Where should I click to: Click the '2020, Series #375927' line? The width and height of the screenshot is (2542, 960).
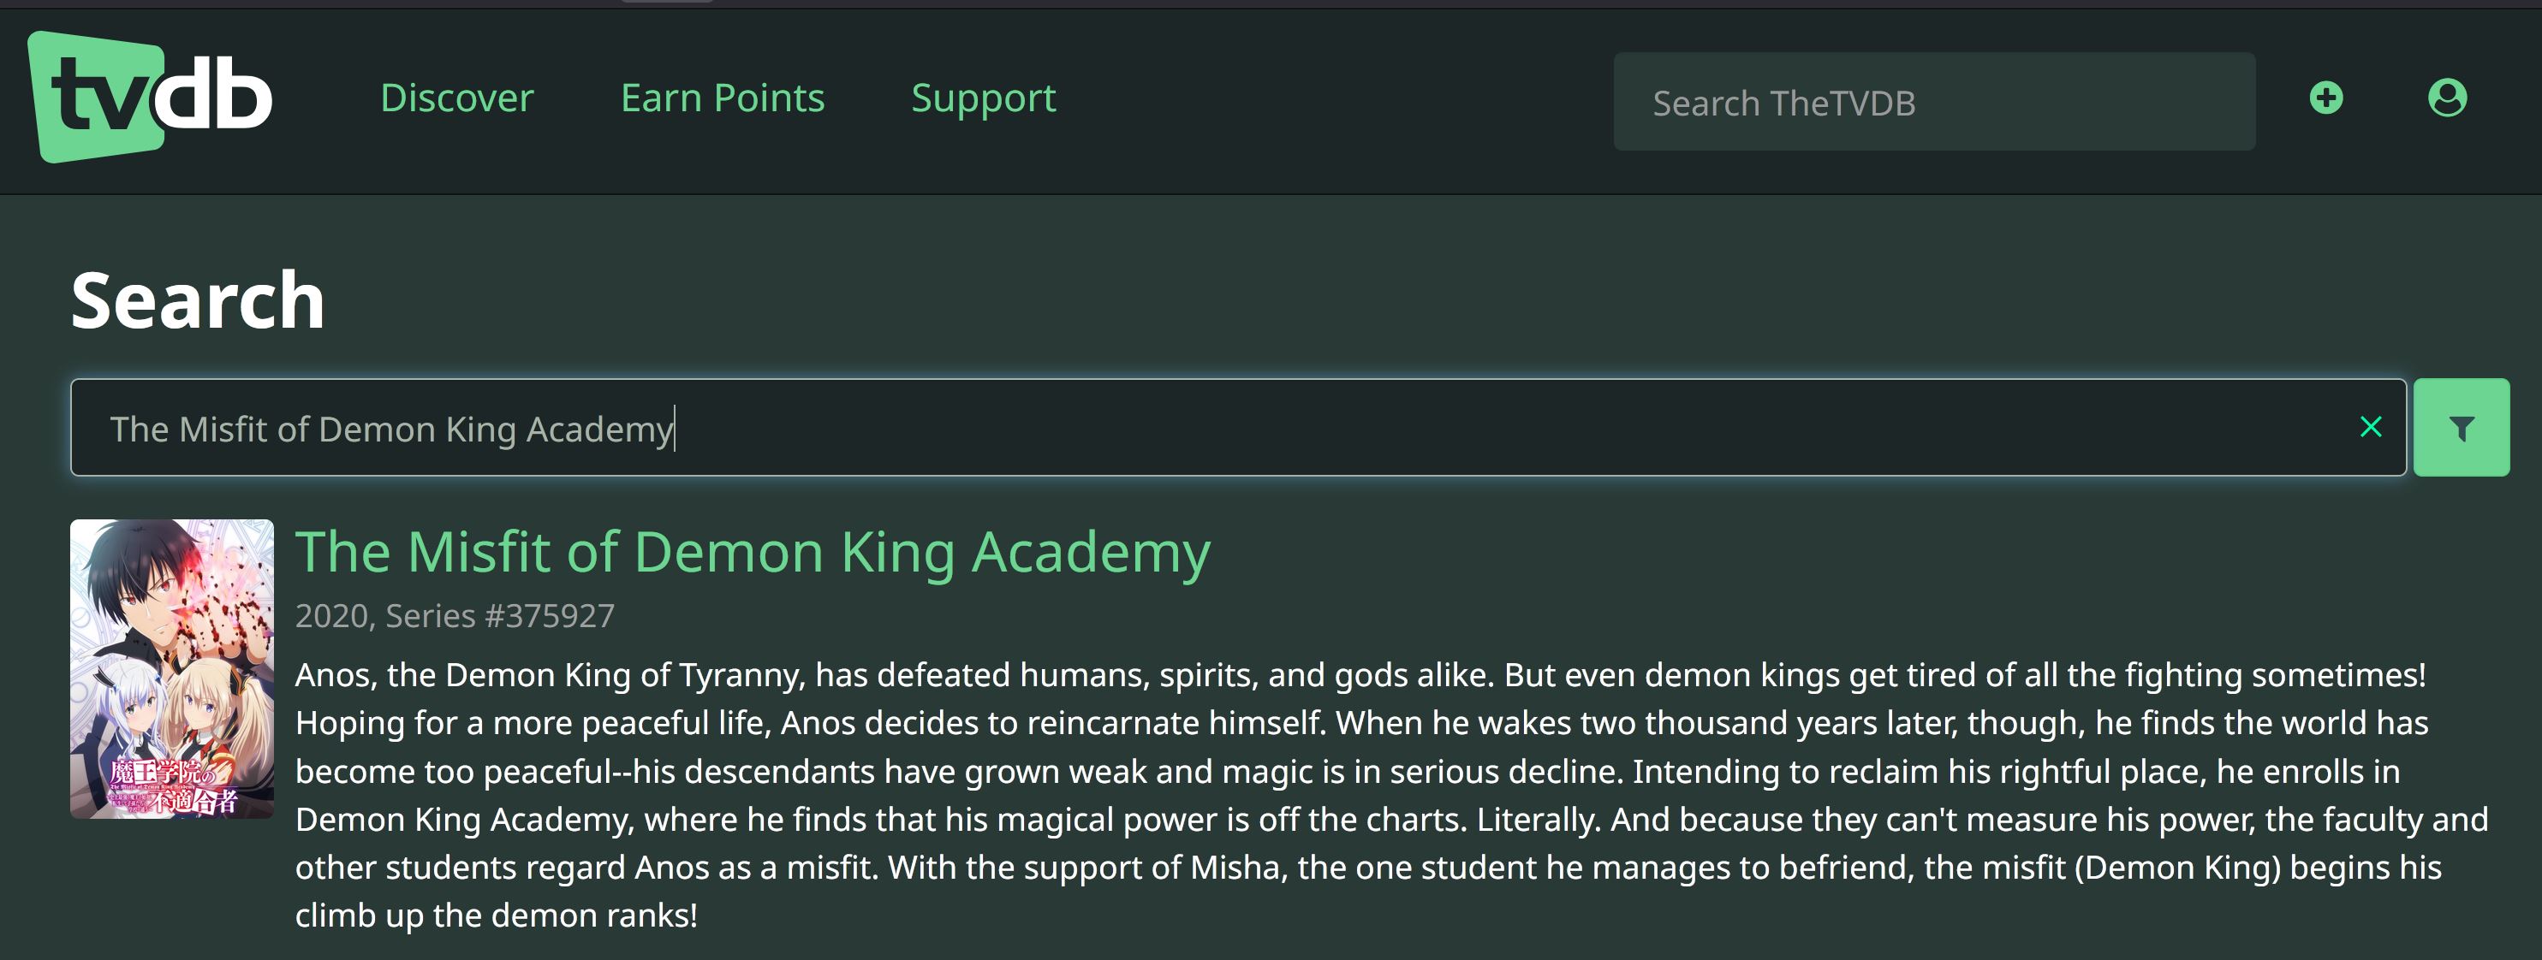pyautogui.click(x=455, y=616)
